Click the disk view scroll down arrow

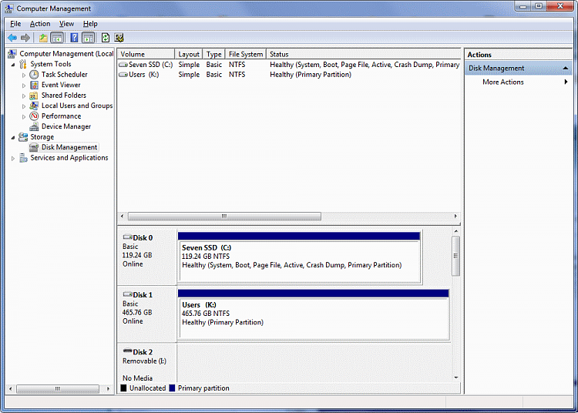tap(456, 378)
